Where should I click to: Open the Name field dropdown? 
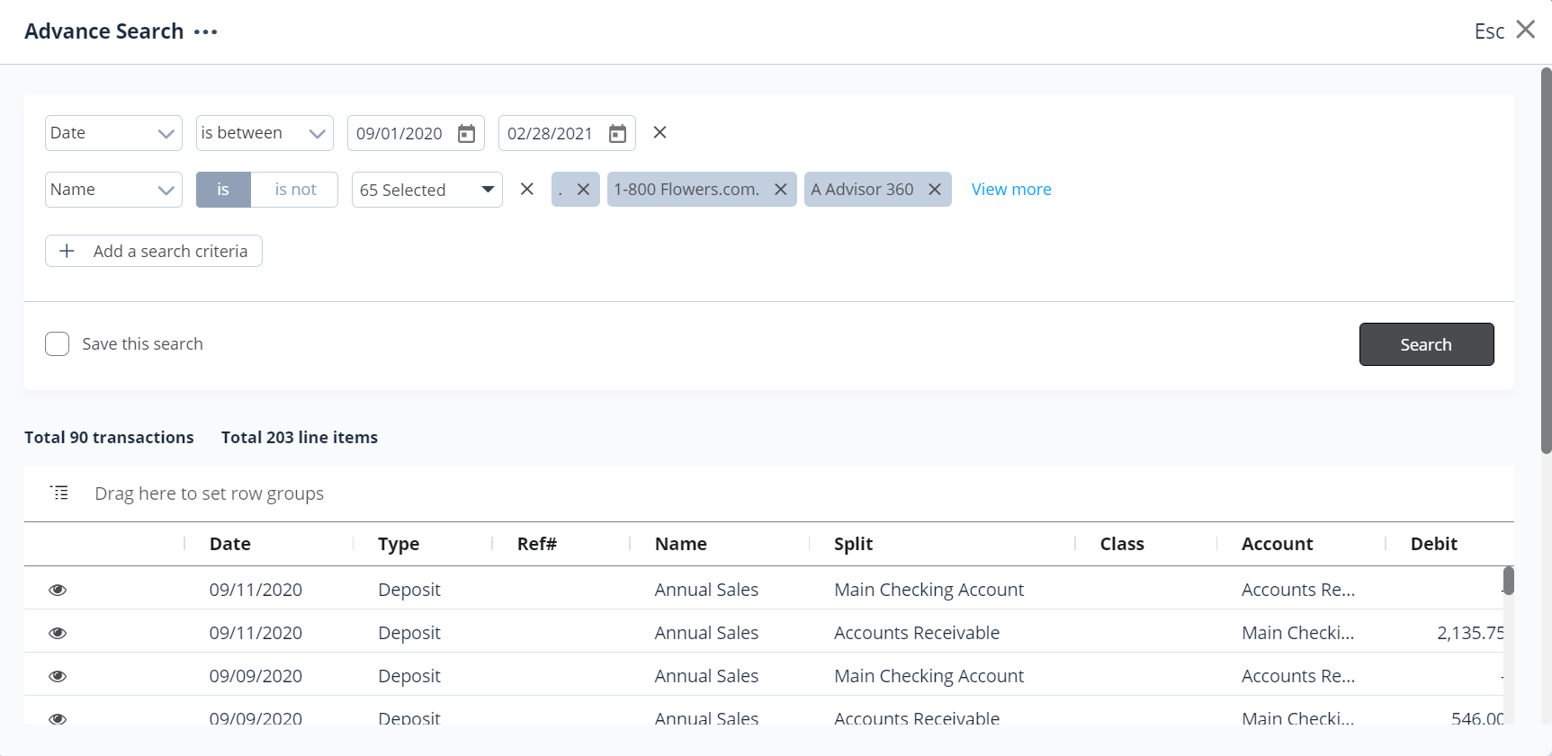tap(113, 190)
